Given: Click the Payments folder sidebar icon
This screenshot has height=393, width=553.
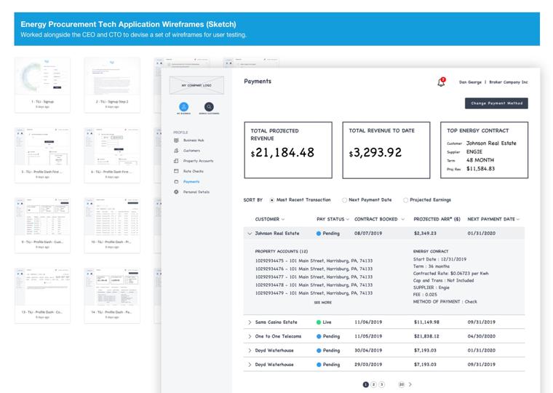Looking at the screenshot, I should pos(176,181).
